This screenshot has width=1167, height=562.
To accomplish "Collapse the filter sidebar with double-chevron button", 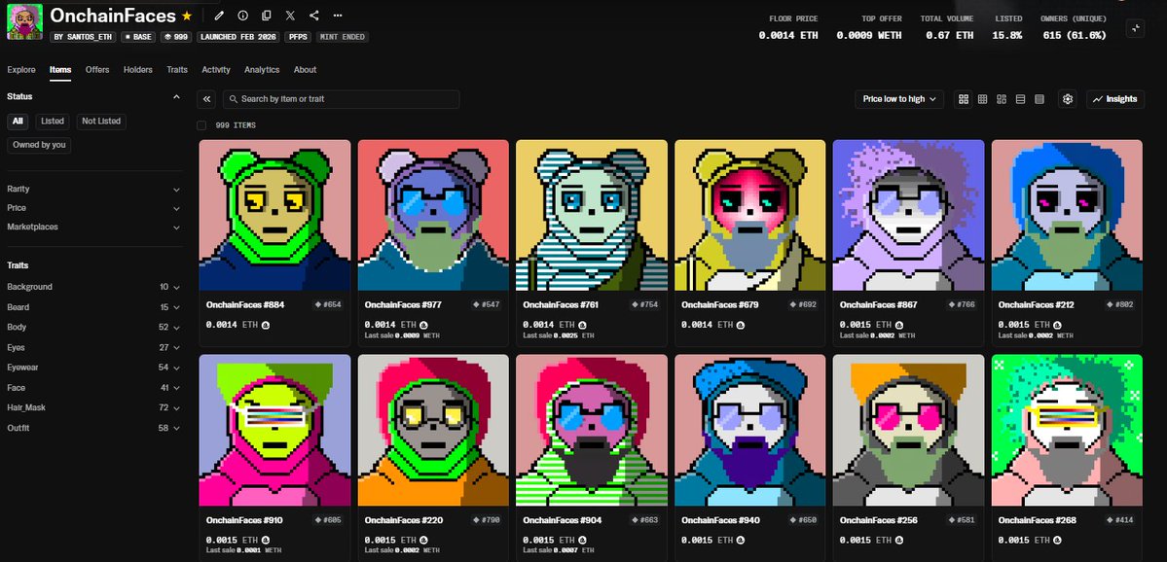I will (x=207, y=99).
